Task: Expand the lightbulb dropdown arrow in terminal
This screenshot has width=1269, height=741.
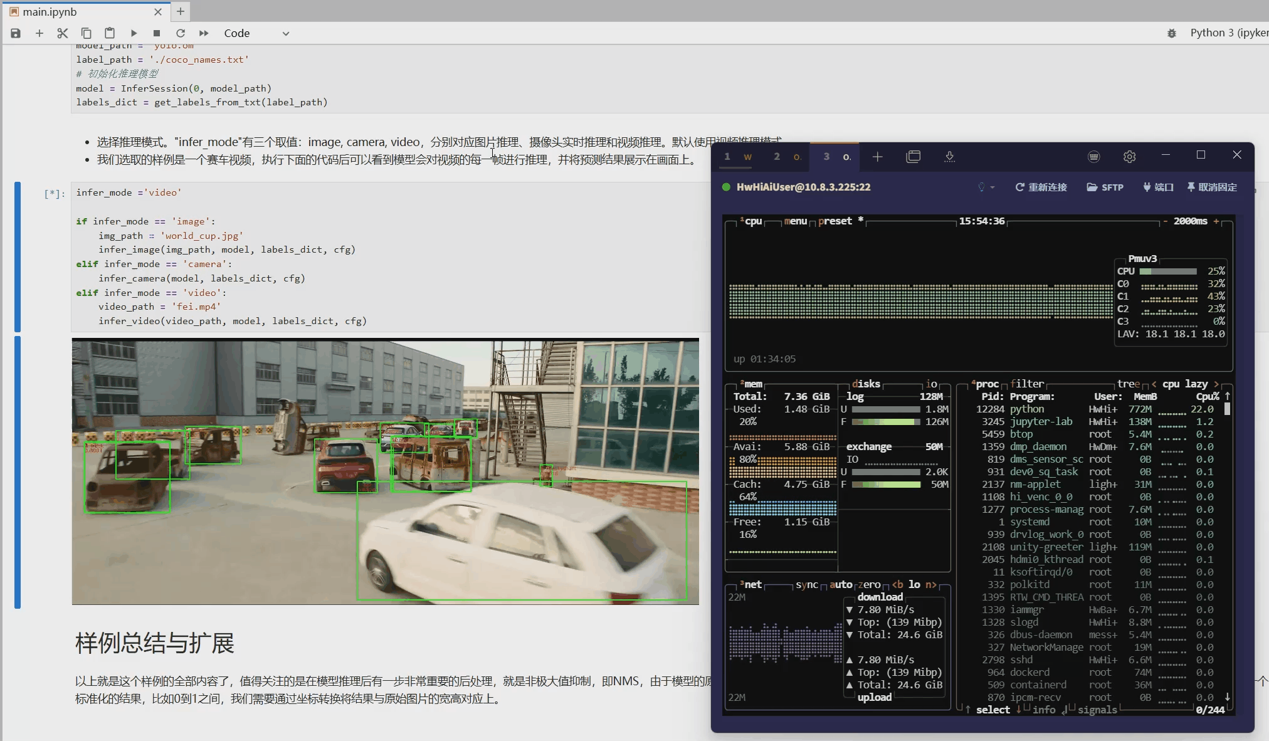Action: (x=993, y=187)
